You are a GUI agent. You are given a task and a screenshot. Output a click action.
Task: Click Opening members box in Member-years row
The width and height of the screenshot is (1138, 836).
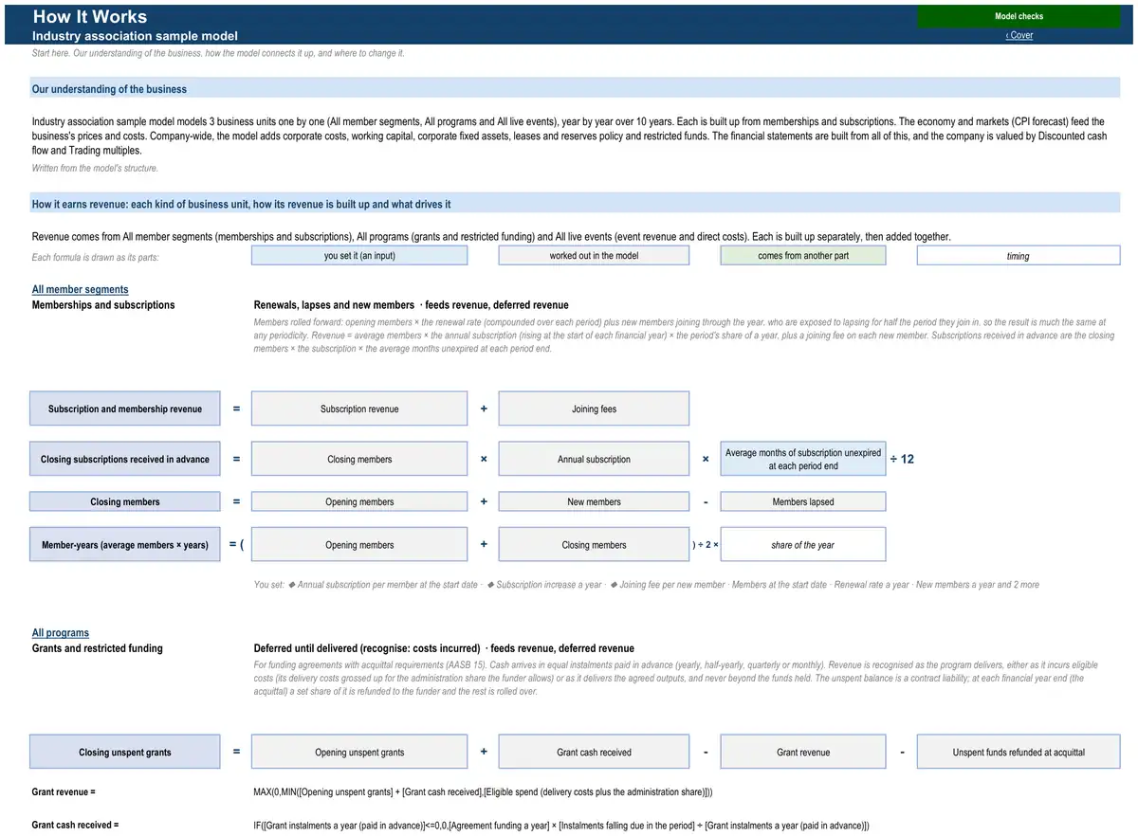(359, 545)
